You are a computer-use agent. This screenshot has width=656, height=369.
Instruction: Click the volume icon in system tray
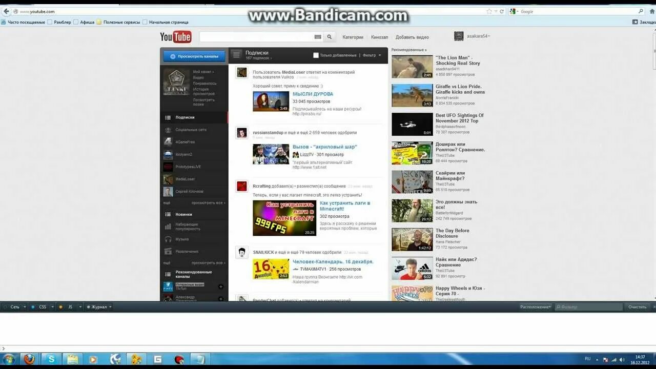(621, 359)
